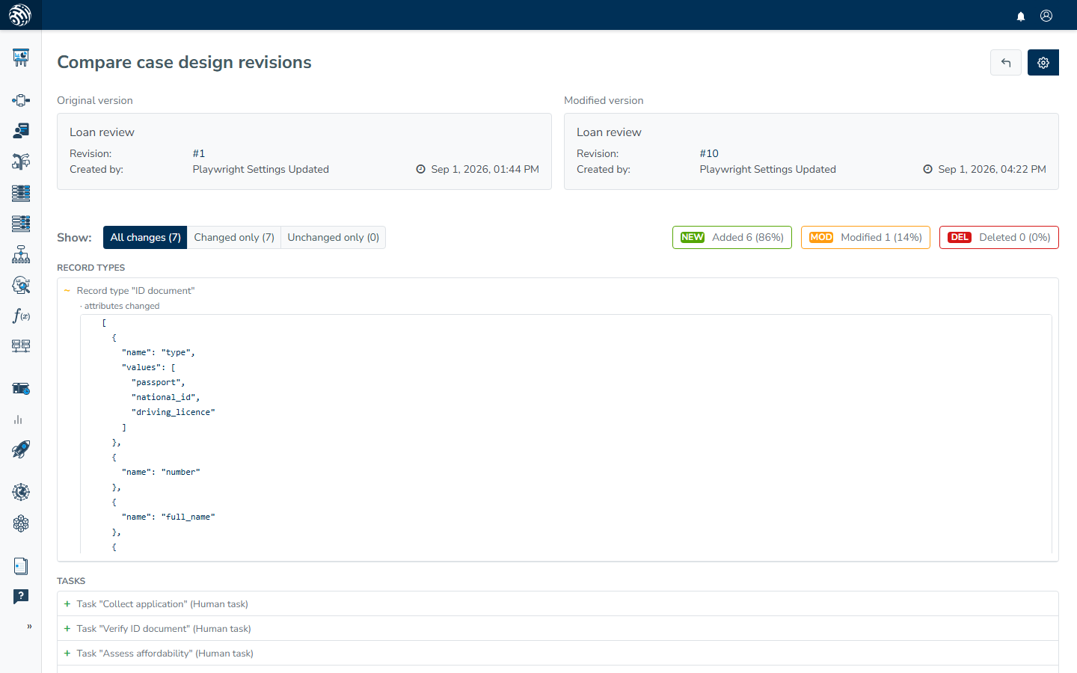
Task: Open the process flow diagram sidebar icon
Action: tap(21, 100)
